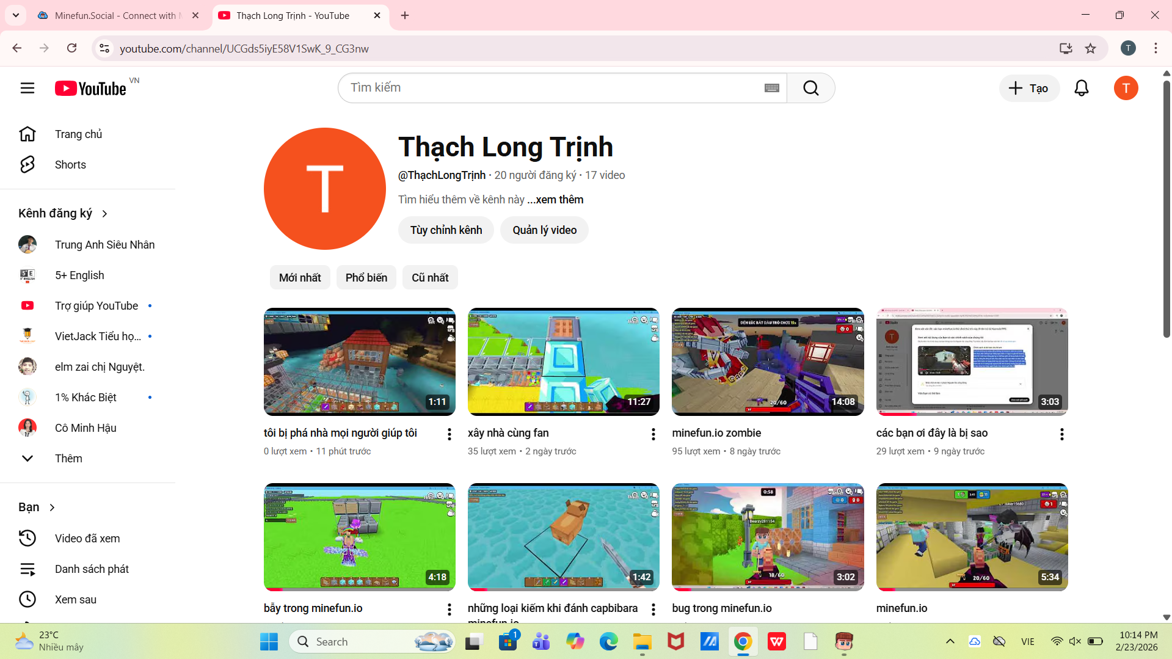
Task: Open the on-screen keyboard icon in search
Action: 771,88
